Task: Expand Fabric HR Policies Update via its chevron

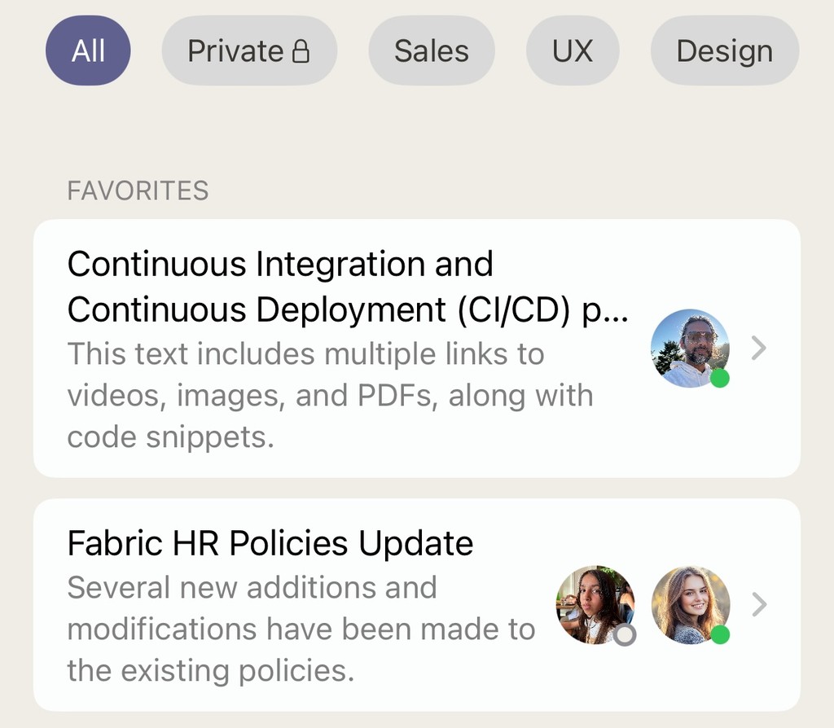Action: click(x=759, y=605)
